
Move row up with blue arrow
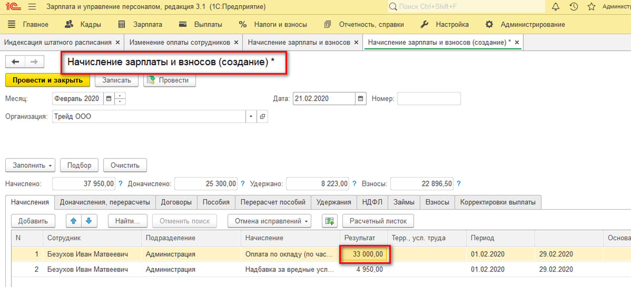[74, 221]
